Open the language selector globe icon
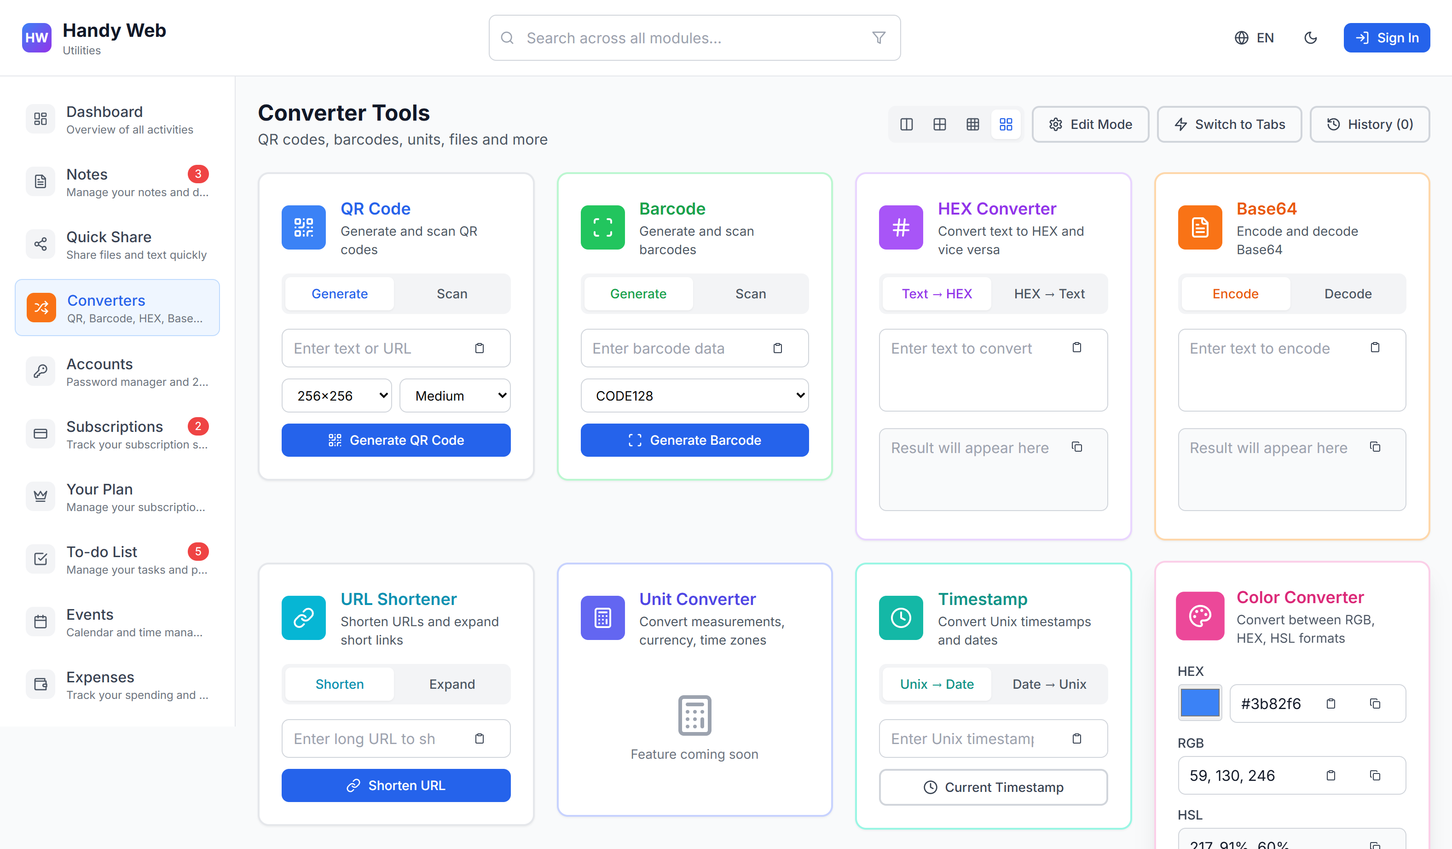Image resolution: width=1452 pixels, height=849 pixels. click(1242, 38)
